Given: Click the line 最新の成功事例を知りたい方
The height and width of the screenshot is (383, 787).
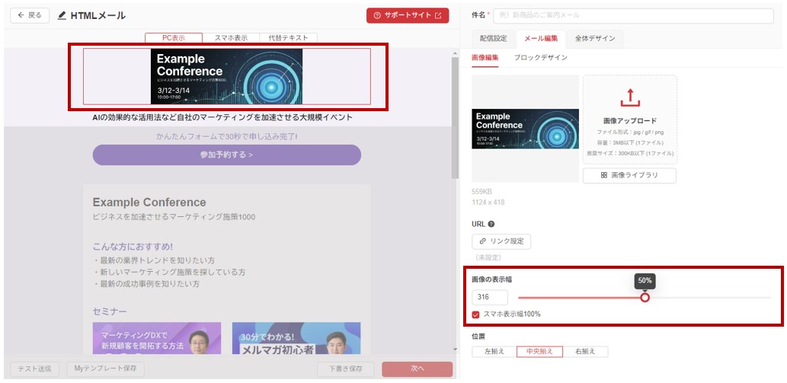Looking at the screenshot, I should (146, 284).
